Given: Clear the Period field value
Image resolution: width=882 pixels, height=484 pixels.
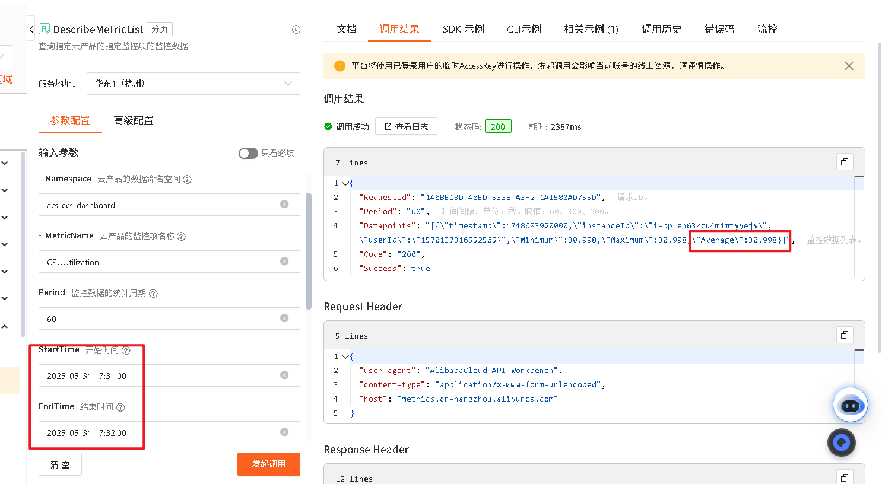Looking at the screenshot, I should pos(284,318).
